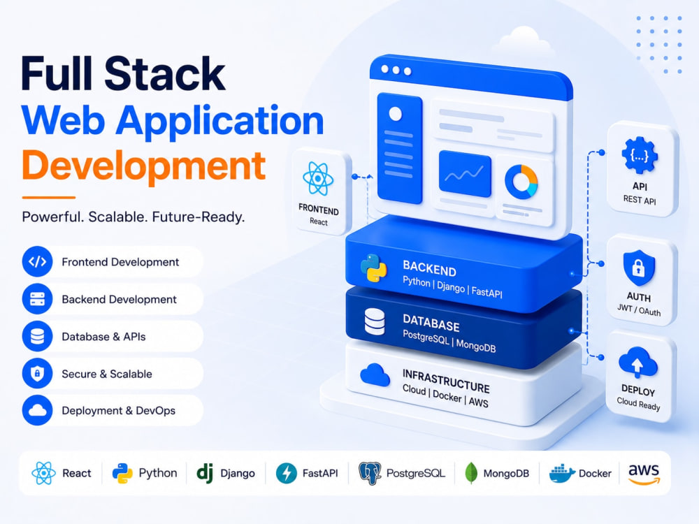Screen dimensions: 699x524
Task: Click the line chart tile in browser mockup
Action: click(465, 174)
